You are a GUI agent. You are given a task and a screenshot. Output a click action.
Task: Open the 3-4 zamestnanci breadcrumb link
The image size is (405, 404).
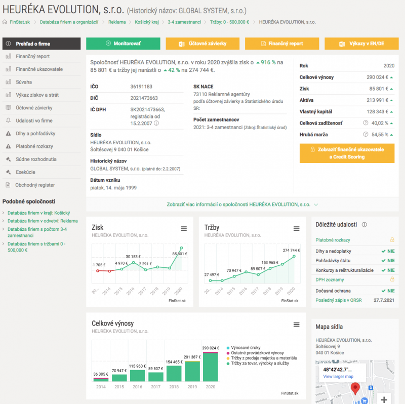coord(184,22)
